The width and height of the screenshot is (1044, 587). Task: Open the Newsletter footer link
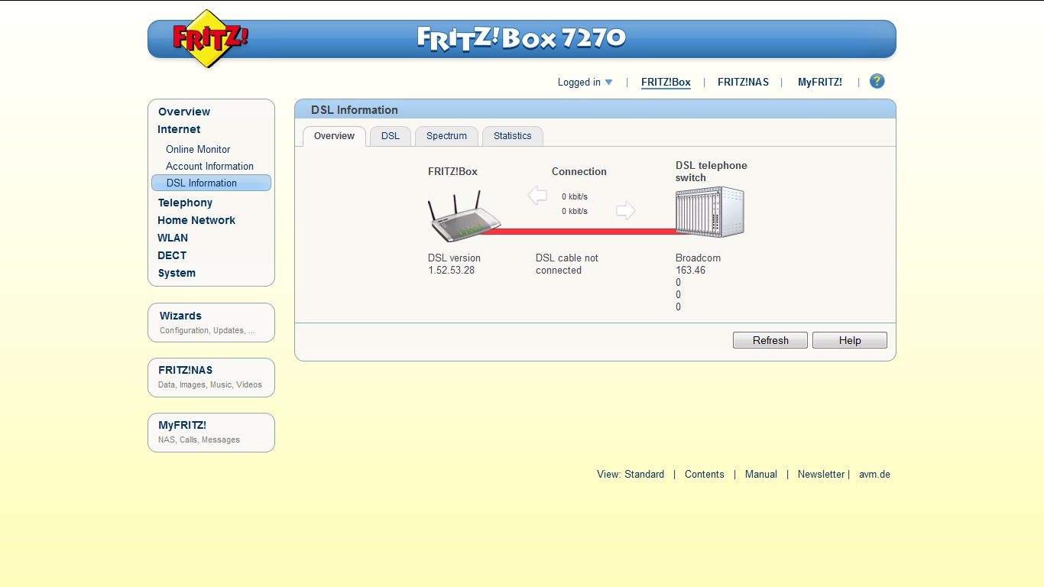(821, 475)
